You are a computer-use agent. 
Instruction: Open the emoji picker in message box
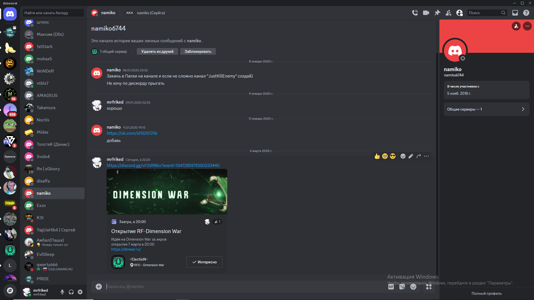pos(413,287)
